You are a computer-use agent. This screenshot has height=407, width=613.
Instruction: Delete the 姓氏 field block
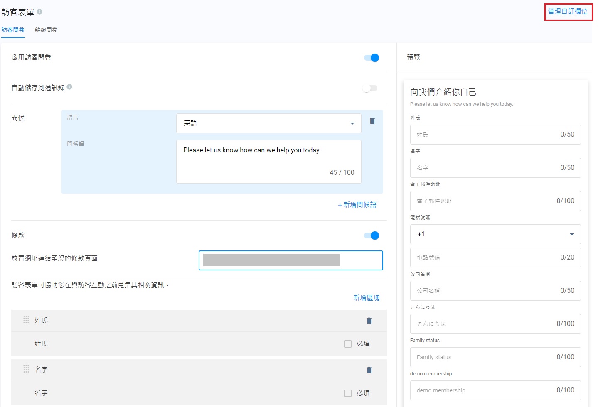click(369, 321)
